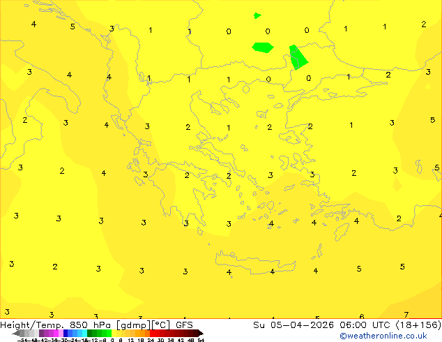Click the temperature value 7 on the map
The image size is (442, 342).
[406, 315]
